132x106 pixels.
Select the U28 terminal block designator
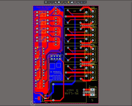(x=93, y=7)
